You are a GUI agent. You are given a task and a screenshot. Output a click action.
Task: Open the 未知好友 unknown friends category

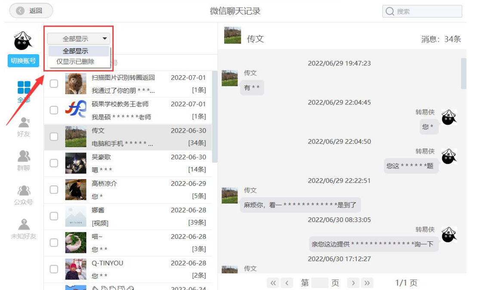click(x=24, y=229)
